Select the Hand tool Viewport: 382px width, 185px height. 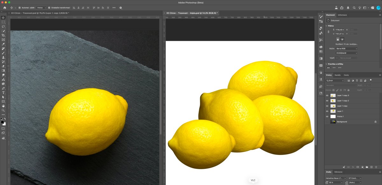pos(3,106)
